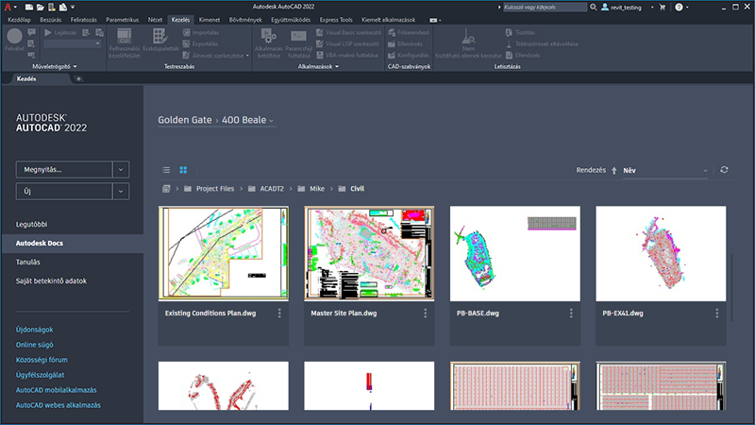Open the Felhasználói kezelőfelület CUI icon

125,36
